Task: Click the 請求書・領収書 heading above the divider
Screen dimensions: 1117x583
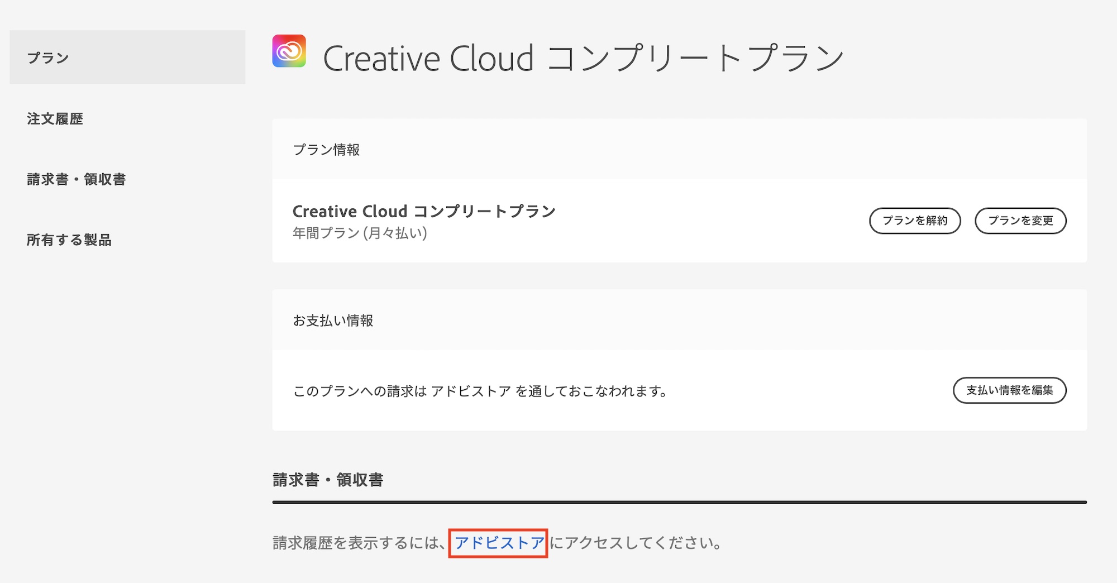Action: (328, 480)
